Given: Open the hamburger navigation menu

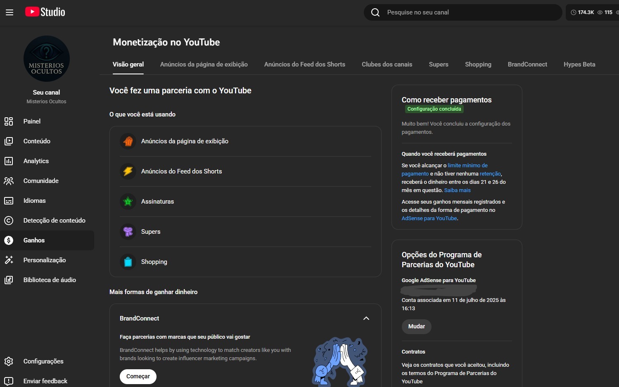Looking at the screenshot, I should (9, 12).
